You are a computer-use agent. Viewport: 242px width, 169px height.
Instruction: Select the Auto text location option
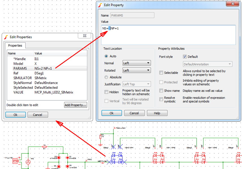tap(106, 56)
